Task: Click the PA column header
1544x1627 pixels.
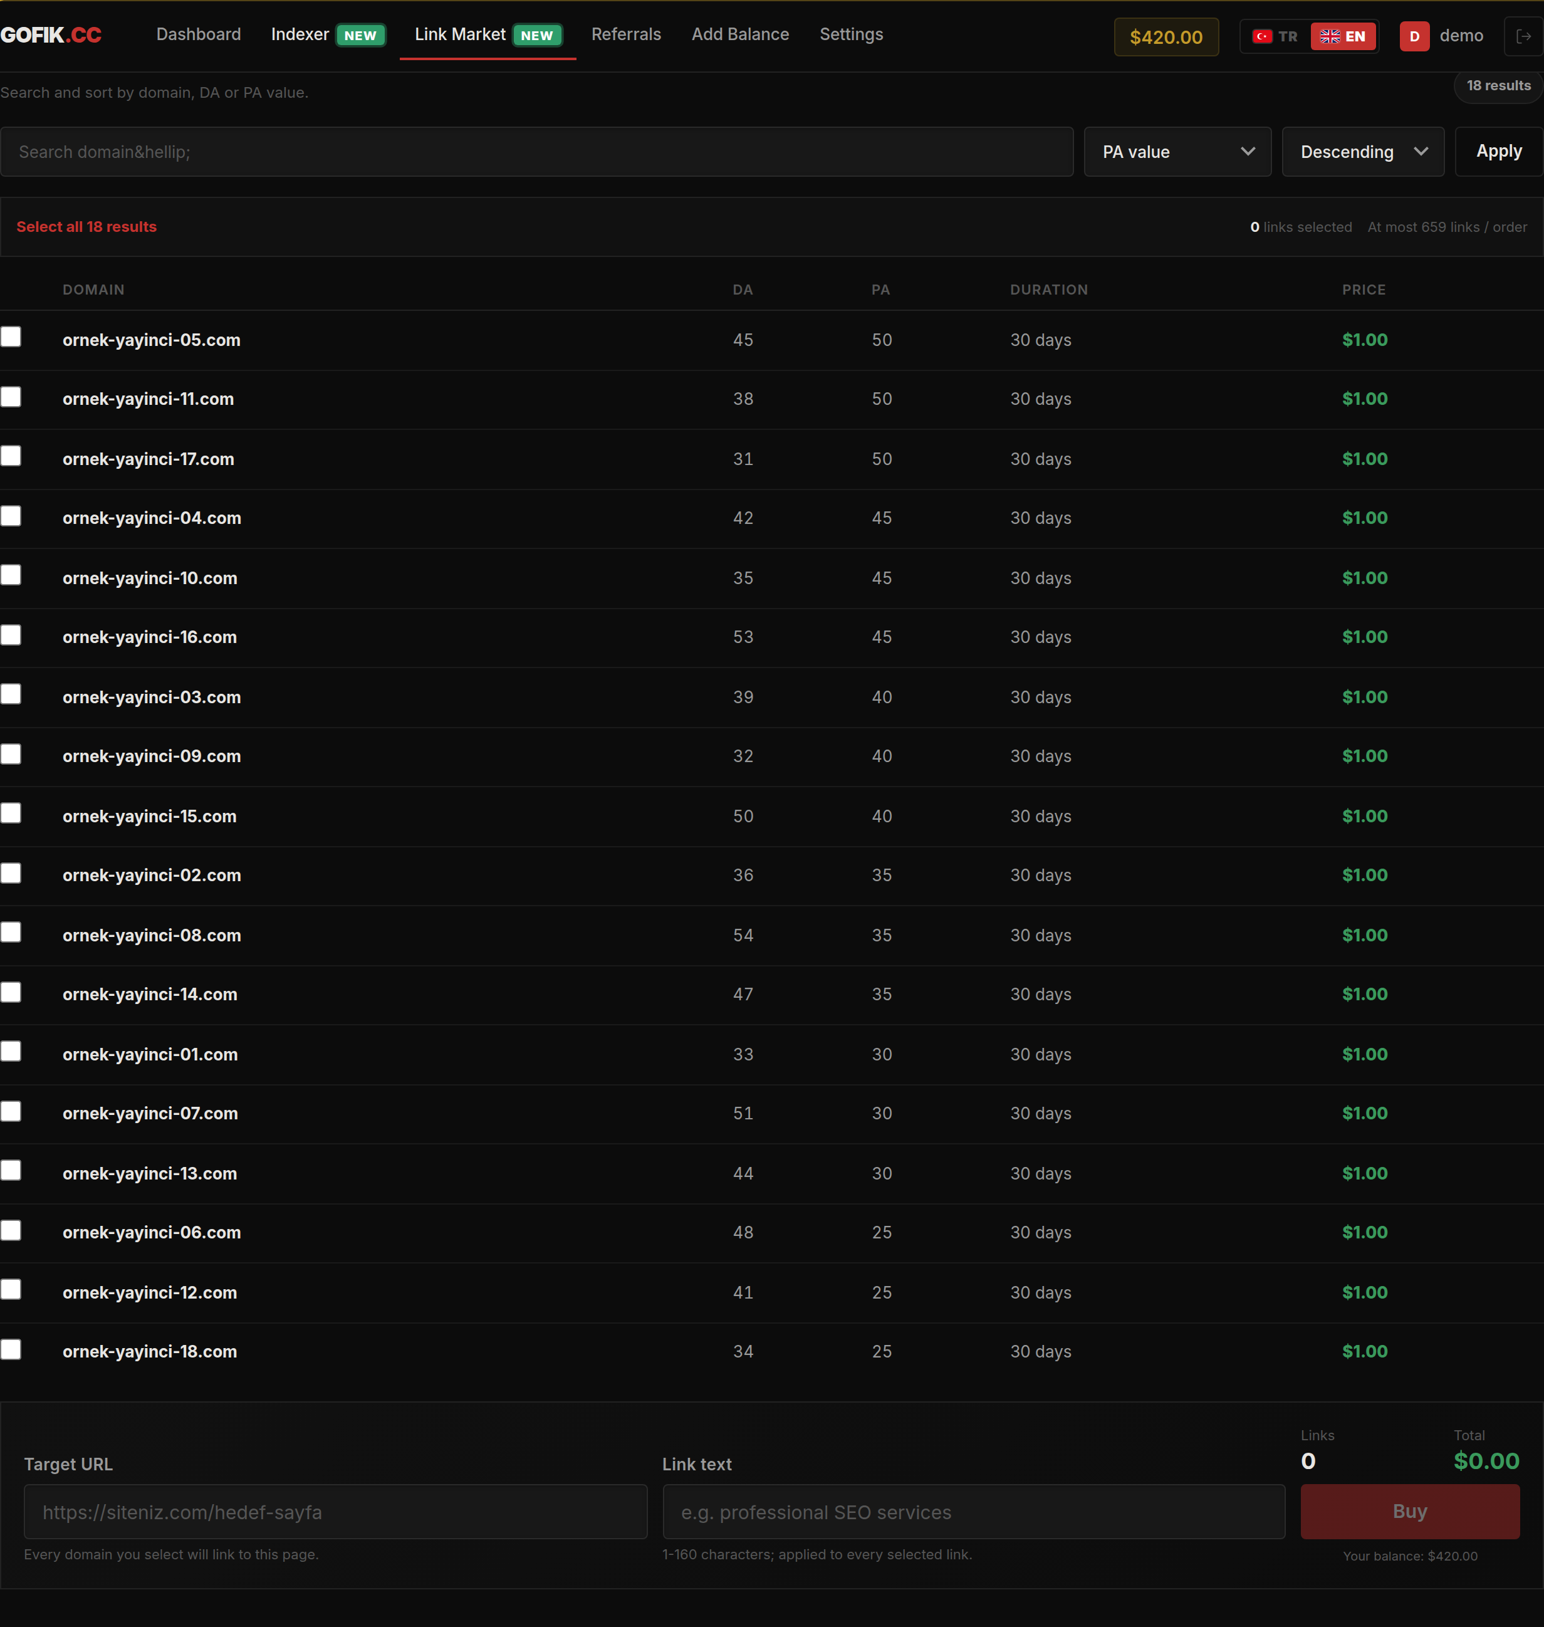Action: [880, 290]
